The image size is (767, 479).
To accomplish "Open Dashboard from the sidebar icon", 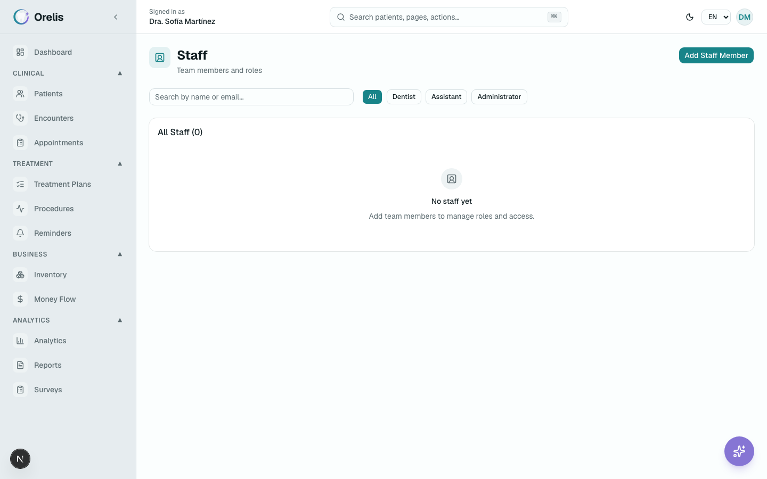I will (20, 52).
